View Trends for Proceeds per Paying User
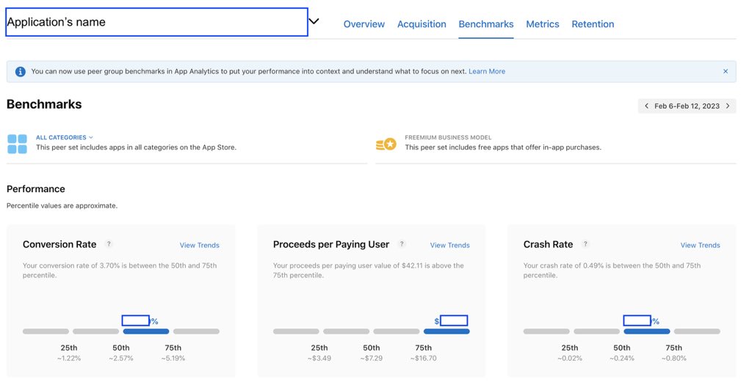Image resolution: width=752 pixels, height=385 pixels. point(450,245)
